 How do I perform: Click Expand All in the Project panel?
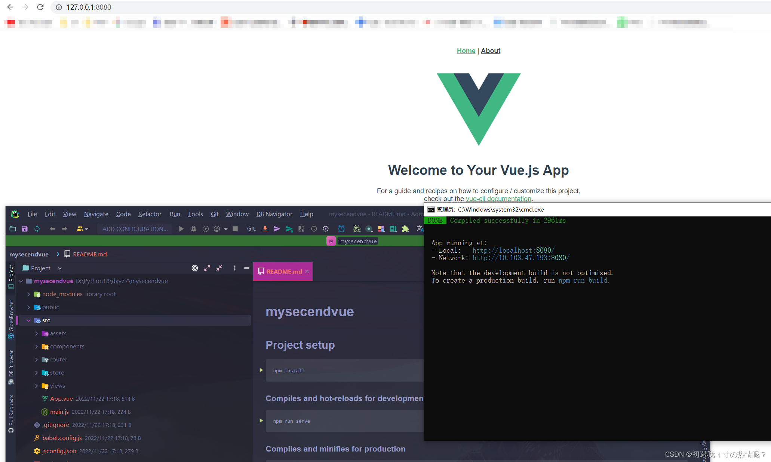click(x=207, y=268)
